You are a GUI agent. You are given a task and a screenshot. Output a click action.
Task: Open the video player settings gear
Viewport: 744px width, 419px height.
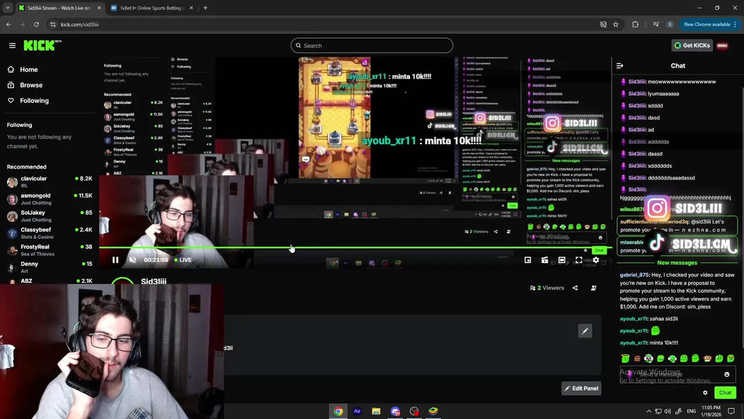point(596,260)
